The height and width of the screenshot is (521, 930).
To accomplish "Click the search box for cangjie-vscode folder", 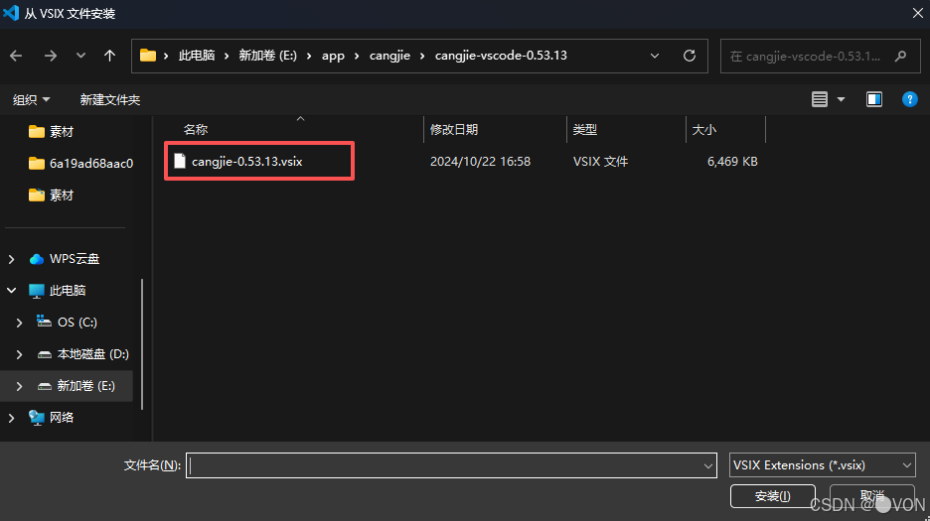I will click(x=821, y=57).
